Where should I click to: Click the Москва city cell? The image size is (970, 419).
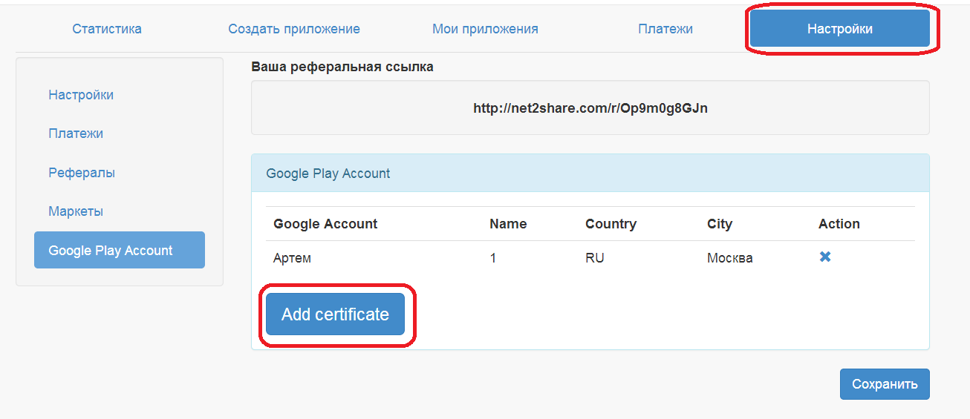click(x=729, y=258)
